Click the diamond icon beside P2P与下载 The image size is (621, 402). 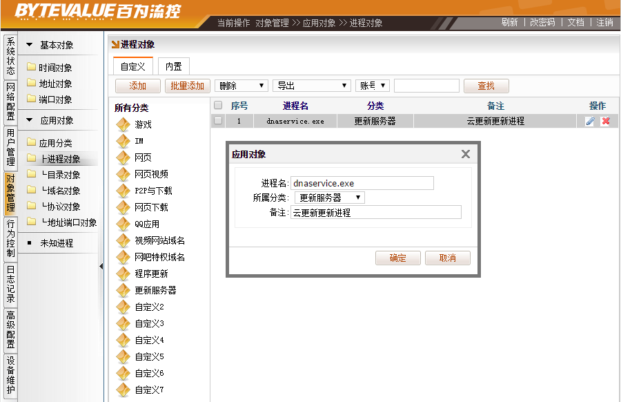point(123,191)
